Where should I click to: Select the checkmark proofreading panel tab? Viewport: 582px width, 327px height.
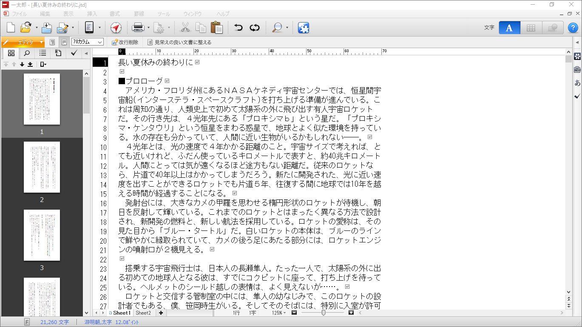pos(74,53)
